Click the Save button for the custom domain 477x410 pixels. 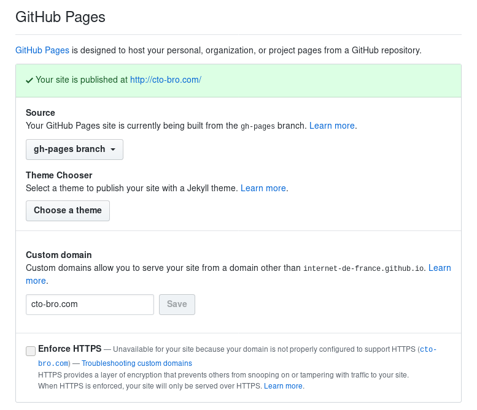click(177, 305)
